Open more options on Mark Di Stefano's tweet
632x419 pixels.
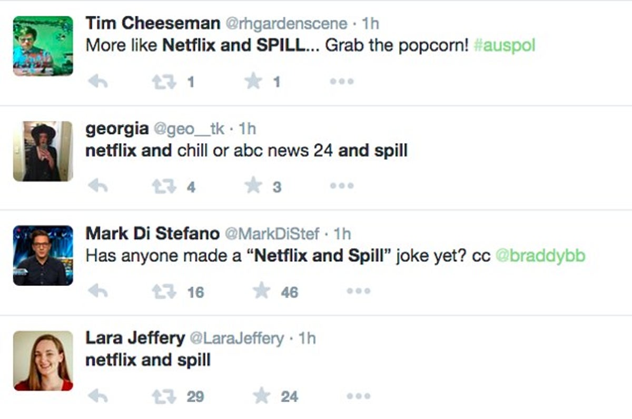pyautogui.click(x=359, y=291)
